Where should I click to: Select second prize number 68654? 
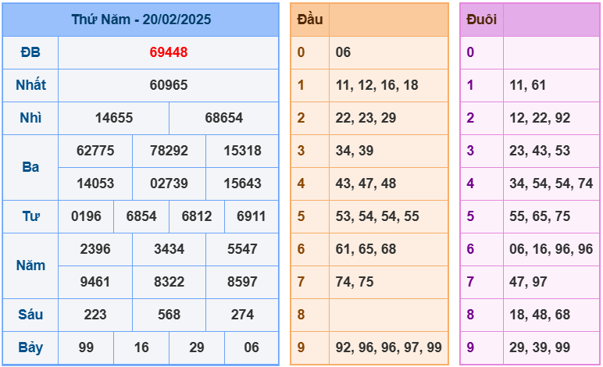pos(223,118)
